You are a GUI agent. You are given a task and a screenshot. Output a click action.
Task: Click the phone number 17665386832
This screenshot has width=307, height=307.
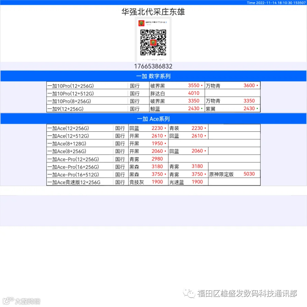pos(153,66)
